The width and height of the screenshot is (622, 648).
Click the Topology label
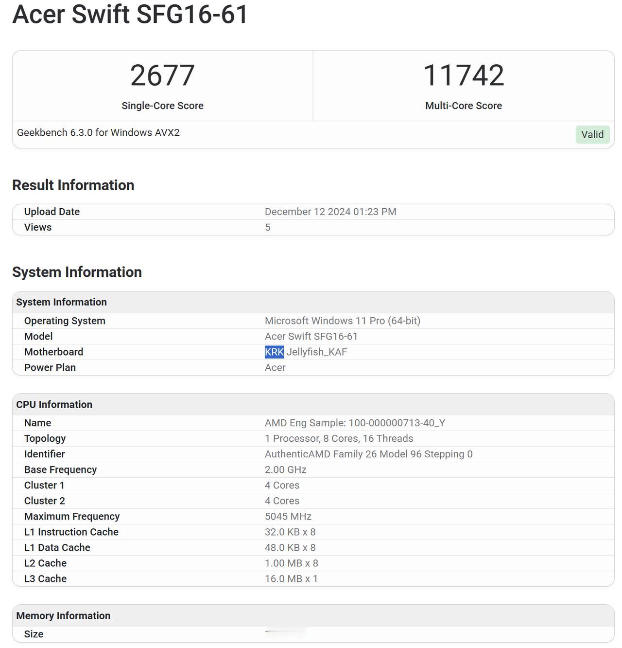[x=45, y=438]
